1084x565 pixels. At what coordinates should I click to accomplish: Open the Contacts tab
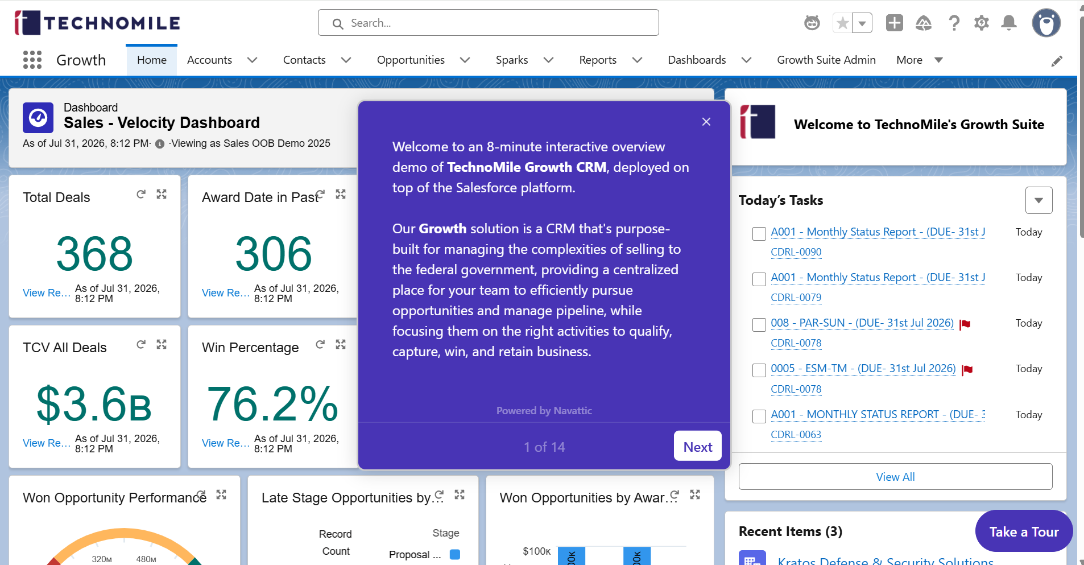click(304, 60)
